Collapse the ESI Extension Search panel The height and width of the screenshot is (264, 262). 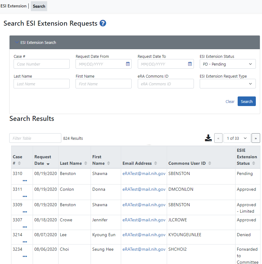(x=17, y=42)
